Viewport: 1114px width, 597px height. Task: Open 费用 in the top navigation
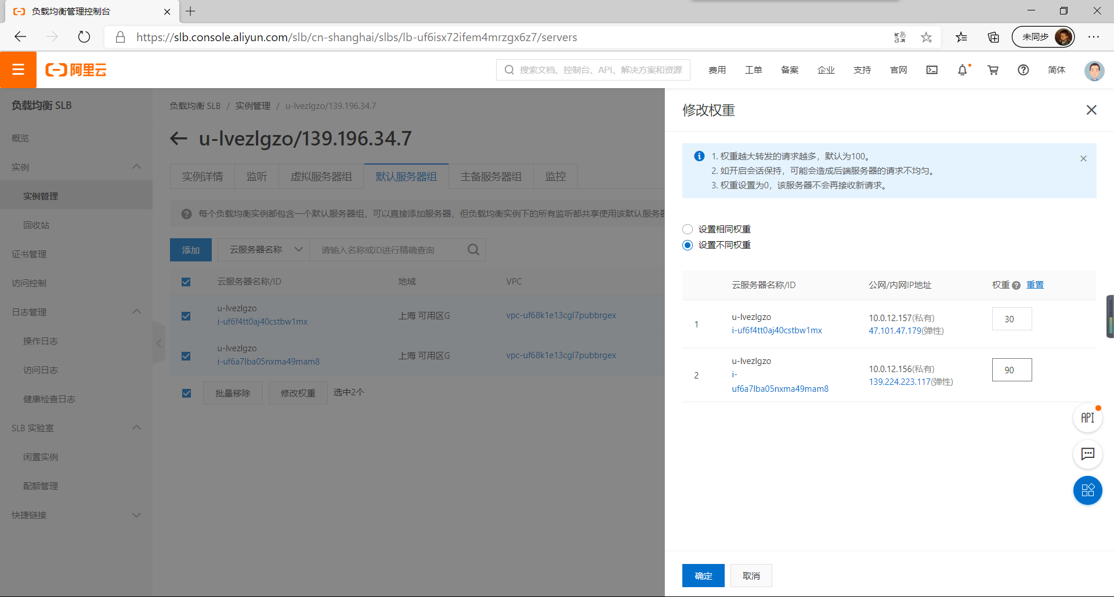coord(717,70)
